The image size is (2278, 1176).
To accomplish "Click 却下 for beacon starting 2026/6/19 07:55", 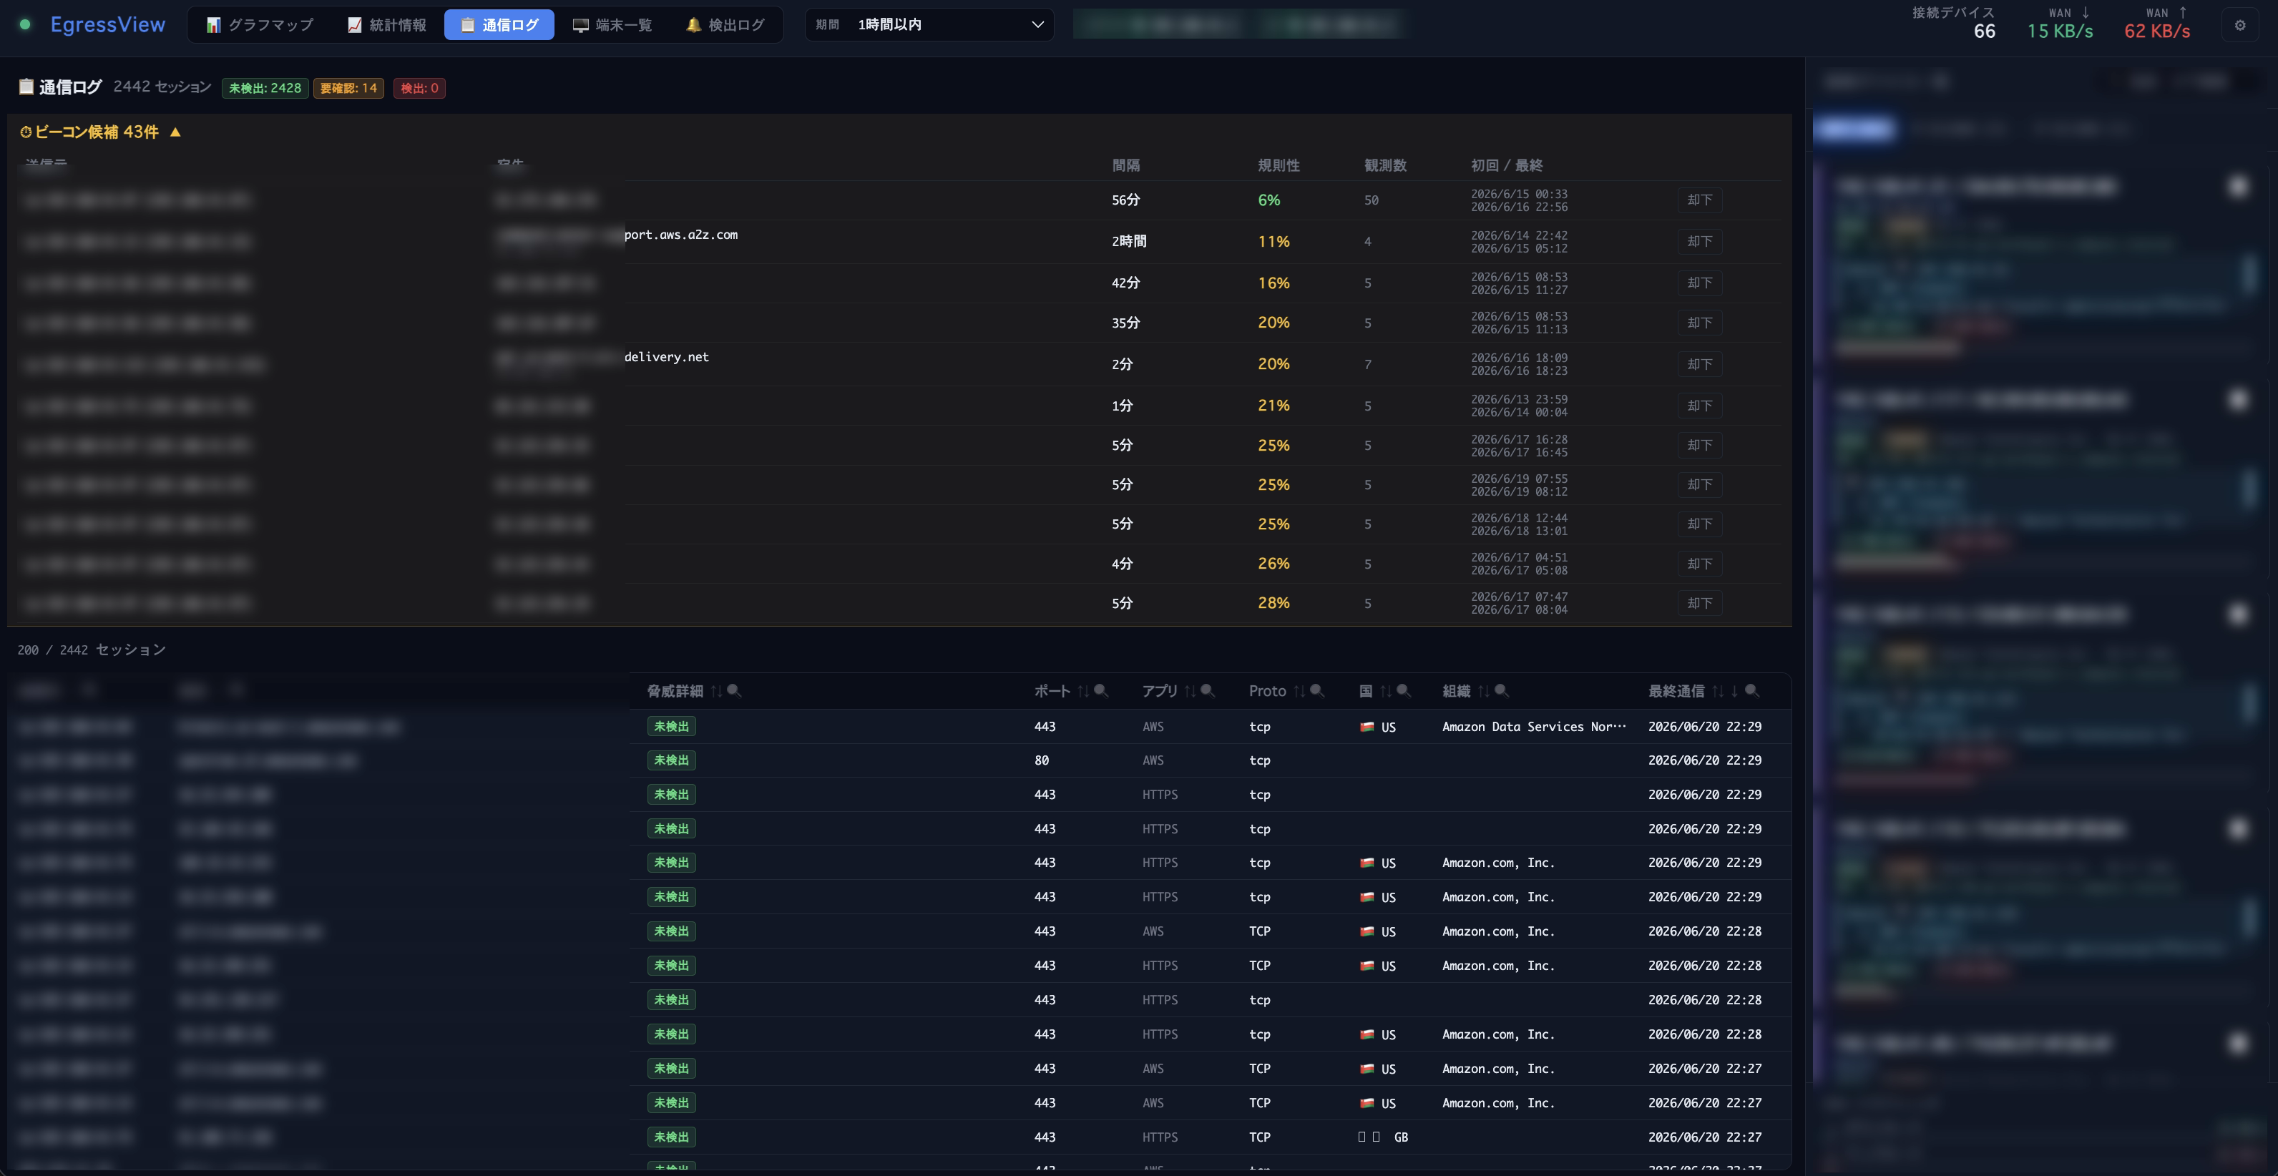I will tap(1700, 484).
